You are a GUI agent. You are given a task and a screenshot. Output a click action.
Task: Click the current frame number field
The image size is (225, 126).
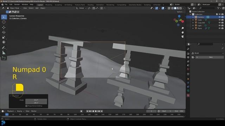click(x=151, y=111)
